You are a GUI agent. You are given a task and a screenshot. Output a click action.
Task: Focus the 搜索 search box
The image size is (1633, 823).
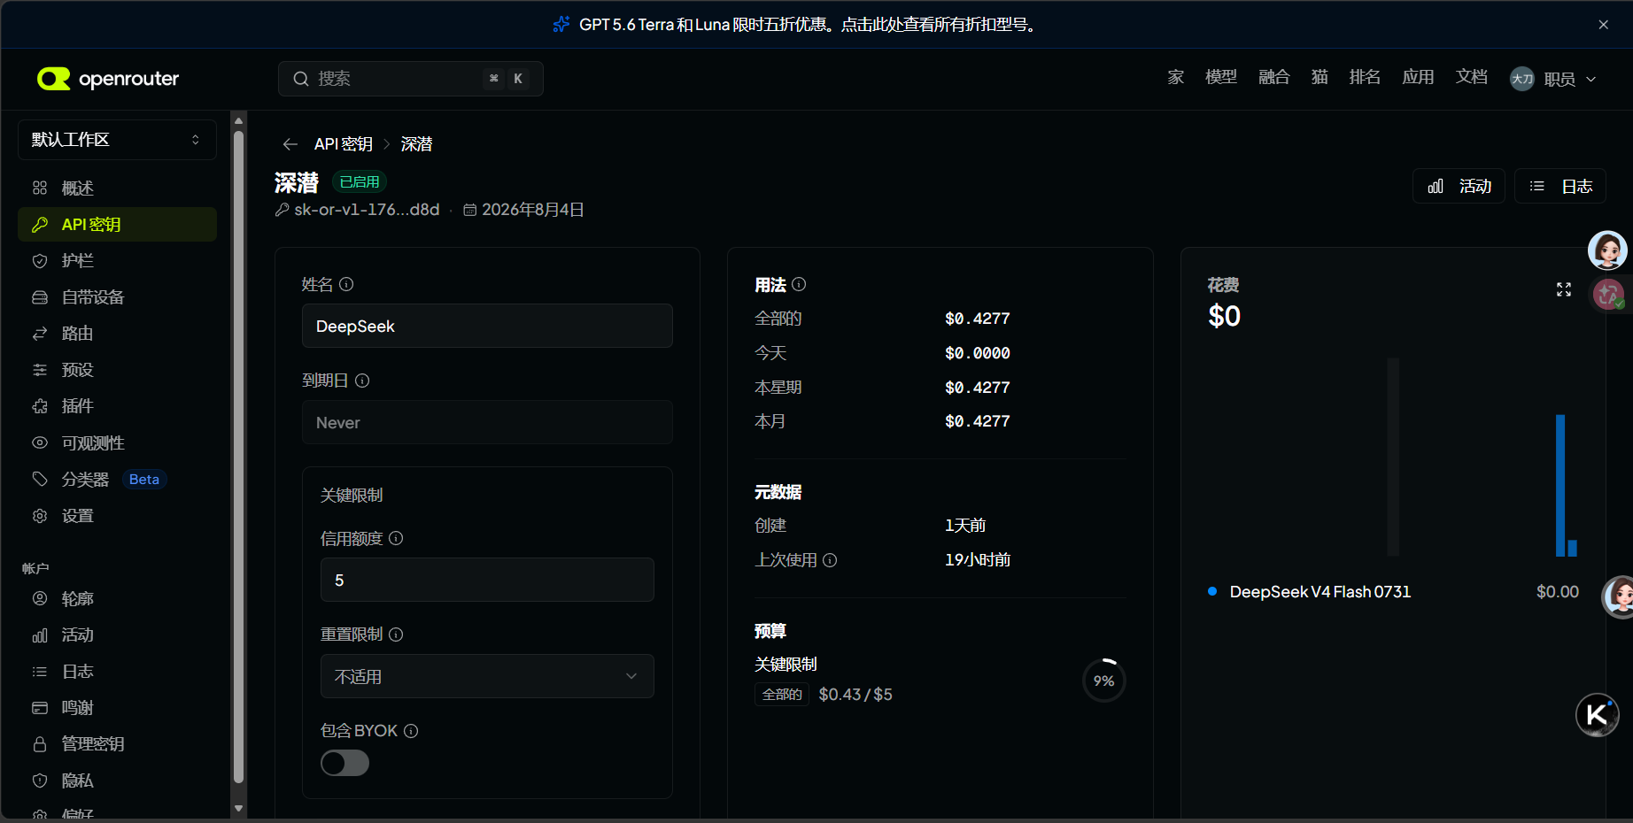click(411, 79)
